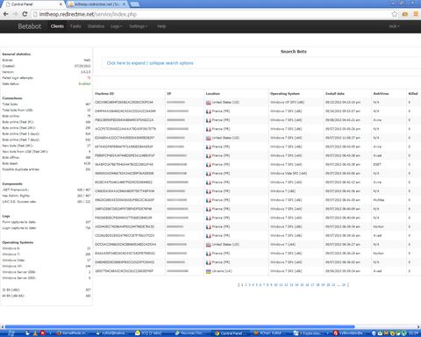Click the red X icon in taskbar
The height and width of the screenshot is (337, 421).
pyautogui.click(x=43, y=333)
